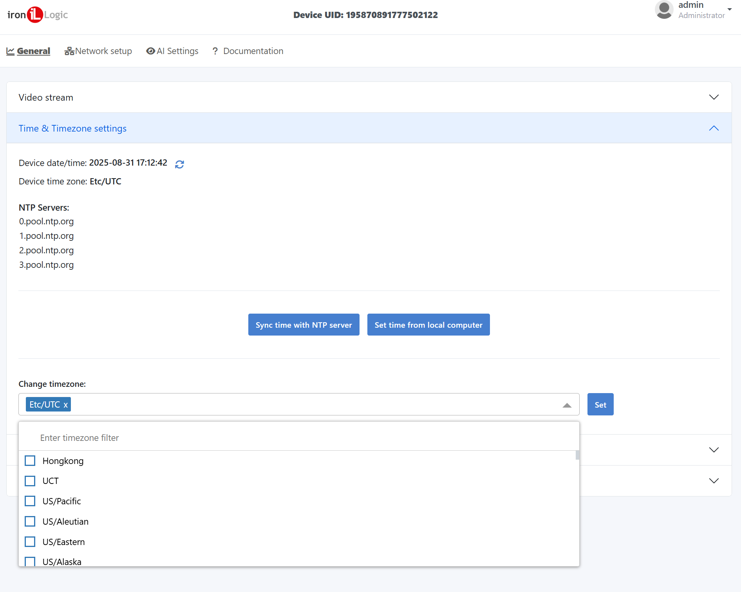Image resolution: width=741 pixels, height=592 pixels.
Task: Open the General tab
Action: (28, 51)
